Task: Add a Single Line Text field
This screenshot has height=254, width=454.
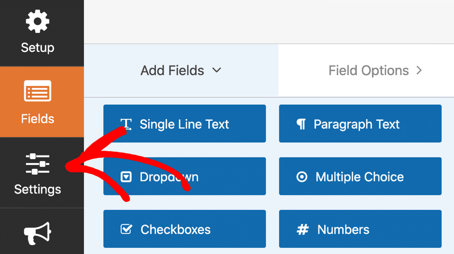Action: click(x=184, y=124)
